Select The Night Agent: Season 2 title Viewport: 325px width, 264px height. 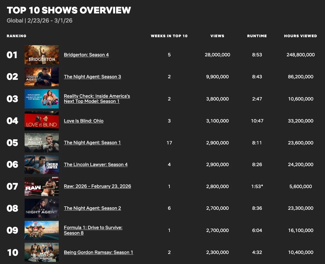coord(92,208)
